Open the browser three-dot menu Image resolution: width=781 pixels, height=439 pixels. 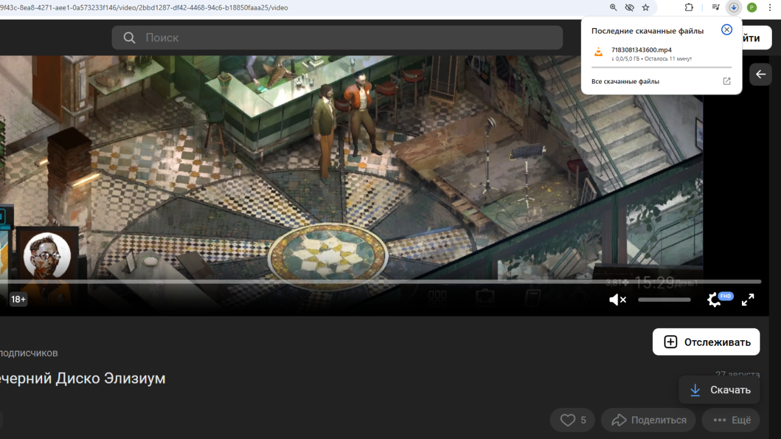pos(769,7)
